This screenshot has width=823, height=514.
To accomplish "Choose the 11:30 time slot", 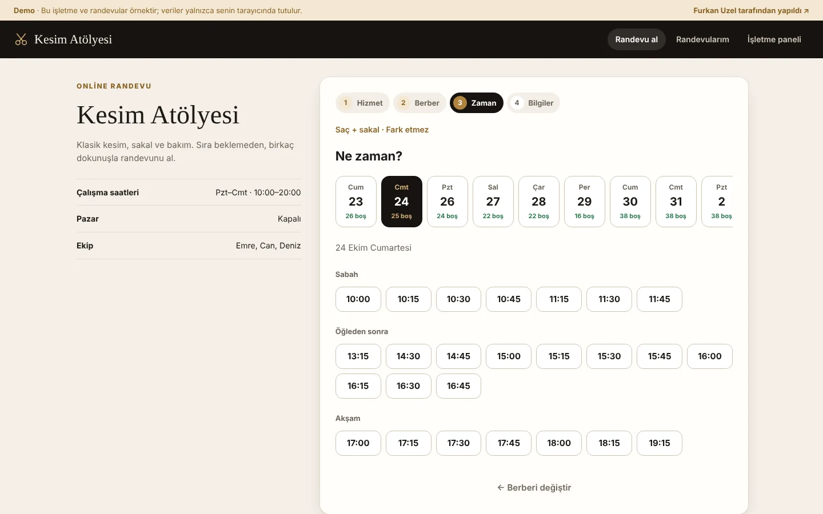I will pyautogui.click(x=609, y=299).
